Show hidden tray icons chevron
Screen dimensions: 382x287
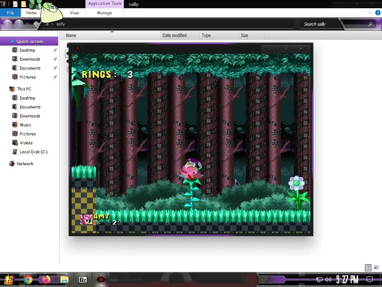point(310,280)
